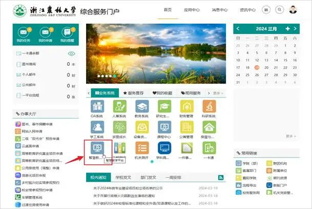Open the user avatar menu

[x=293, y=9]
